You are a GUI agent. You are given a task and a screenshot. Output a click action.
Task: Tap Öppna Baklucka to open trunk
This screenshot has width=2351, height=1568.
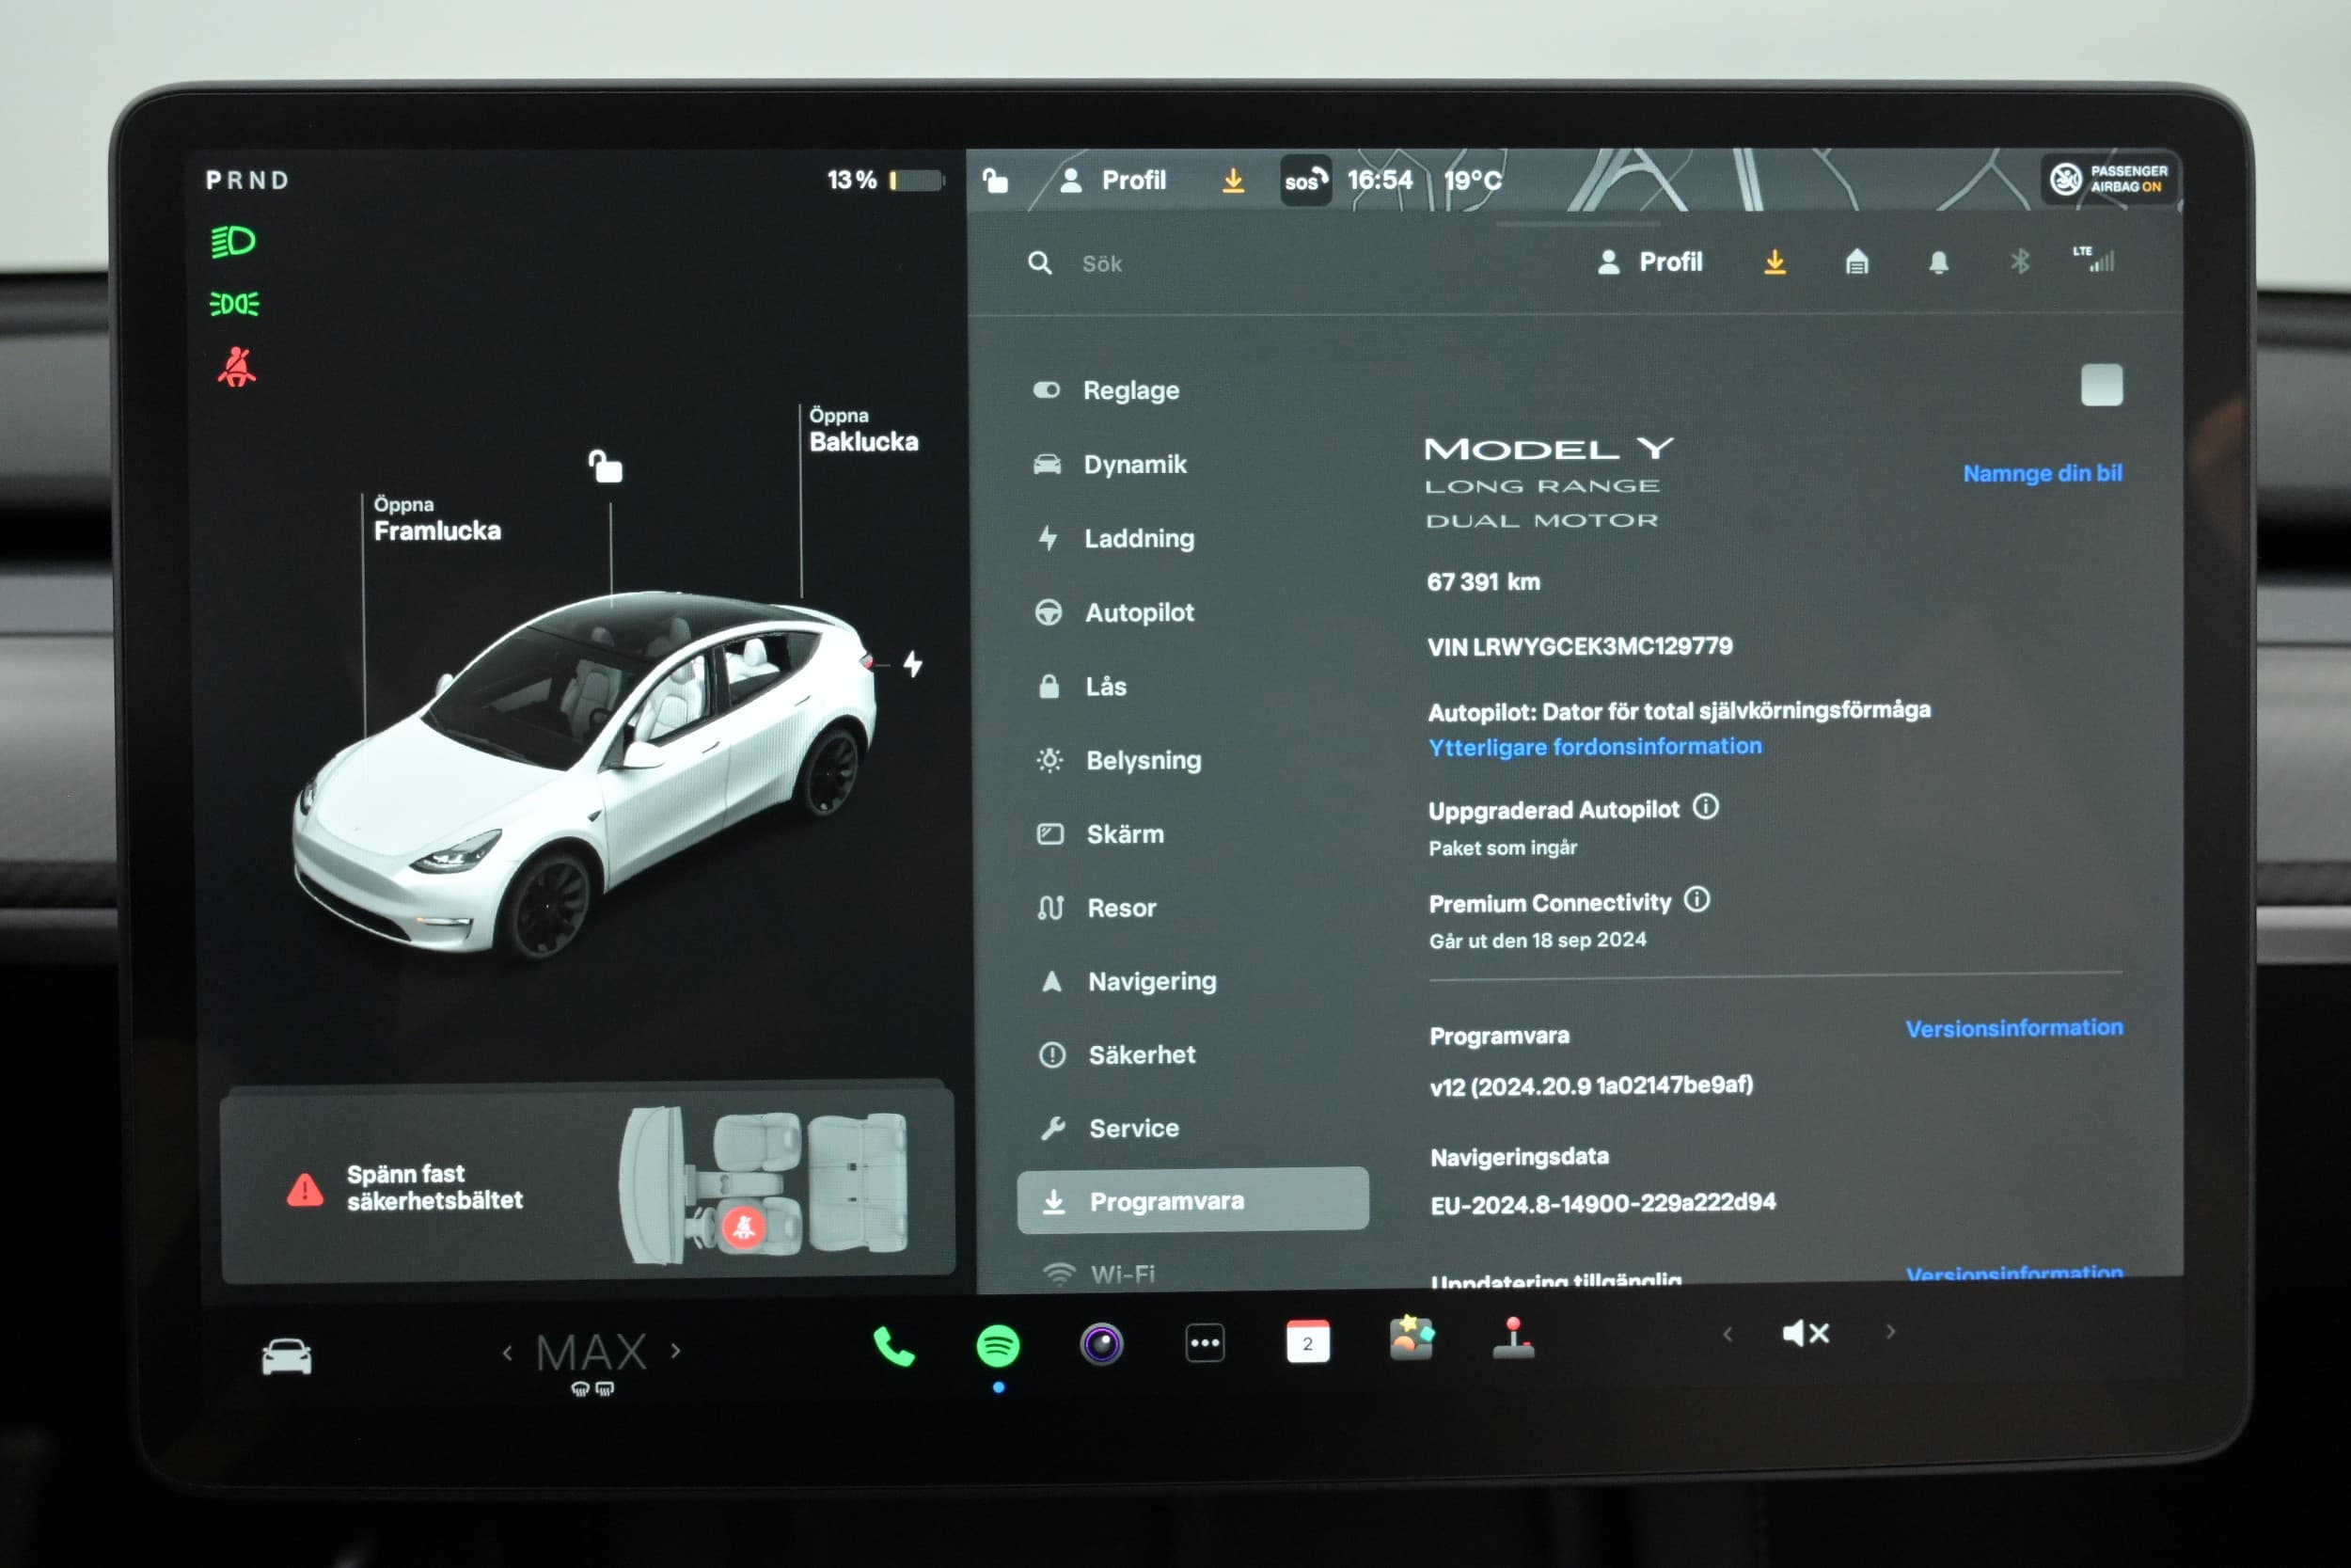pyautogui.click(x=863, y=430)
